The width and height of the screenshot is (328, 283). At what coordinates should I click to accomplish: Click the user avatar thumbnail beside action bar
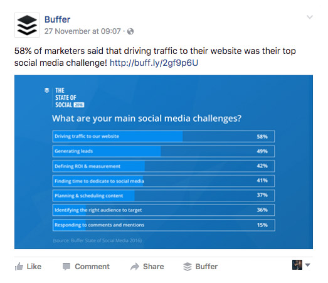[x=297, y=265]
